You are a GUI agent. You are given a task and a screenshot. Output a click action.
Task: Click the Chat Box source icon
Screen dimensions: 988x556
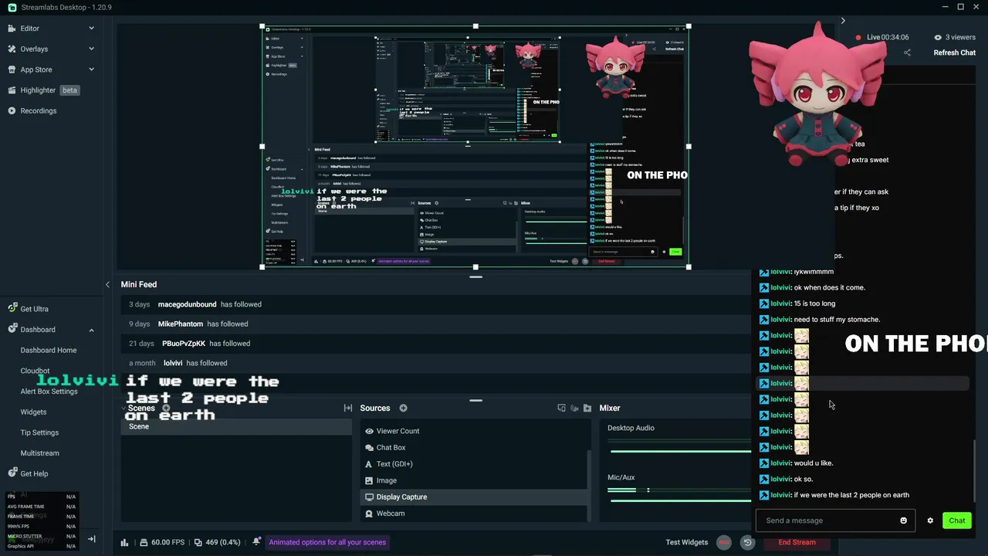pos(369,448)
